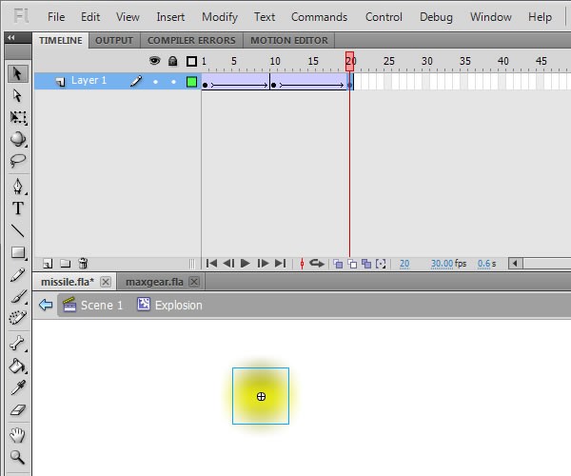This screenshot has width=571, height=476.
Task: Select the Pen tool
Action: click(17, 186)
